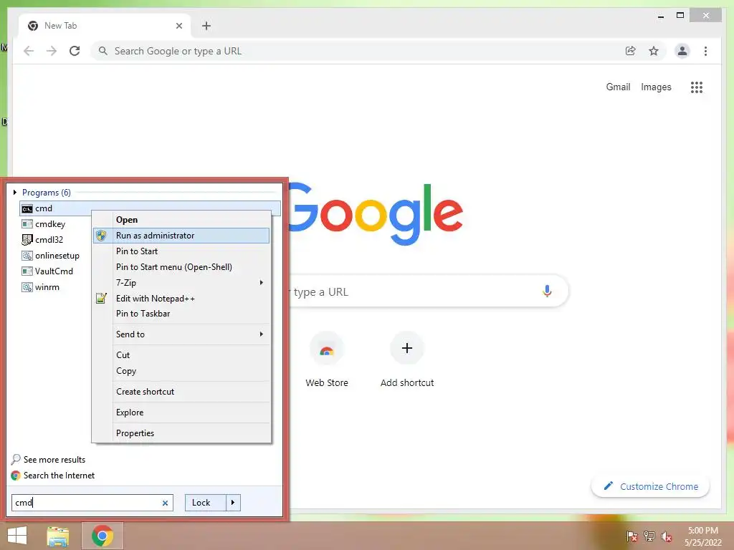The width and height of the screenshot is (734, 550).
Task: Select Pin to Start menu (Open-Shell)
Action: 181,267
